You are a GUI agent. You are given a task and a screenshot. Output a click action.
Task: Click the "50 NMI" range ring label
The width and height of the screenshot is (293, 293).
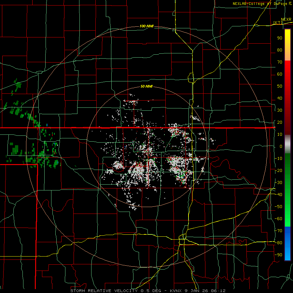coord(146,86)
